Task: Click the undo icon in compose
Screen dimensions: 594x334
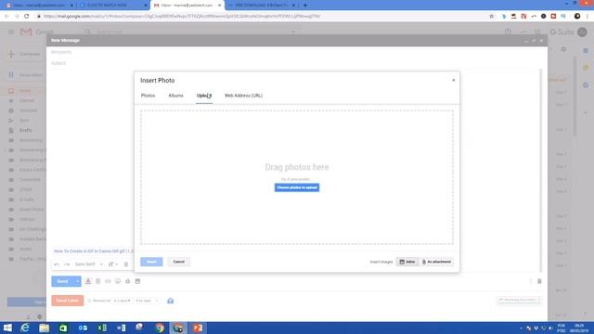Action: point(57,264)
